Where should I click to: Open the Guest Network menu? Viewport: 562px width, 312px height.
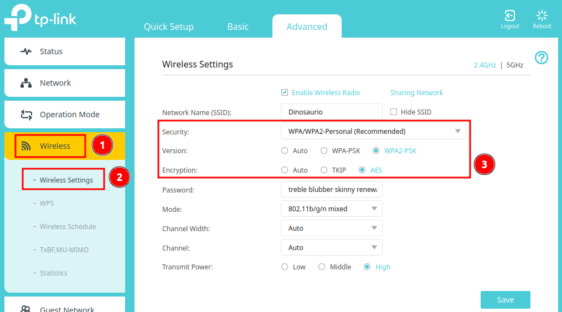[x=65, y=305]
